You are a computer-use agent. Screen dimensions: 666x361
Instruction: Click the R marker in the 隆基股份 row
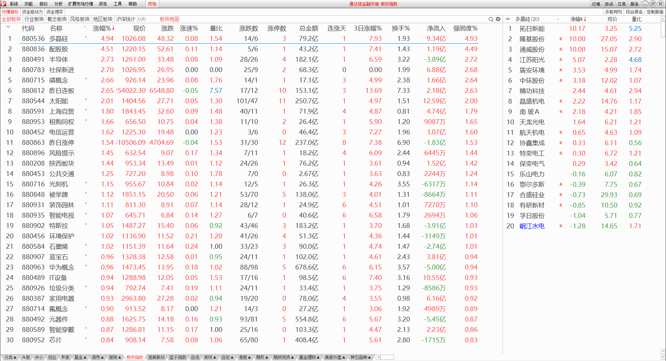[x=561, y=39]
